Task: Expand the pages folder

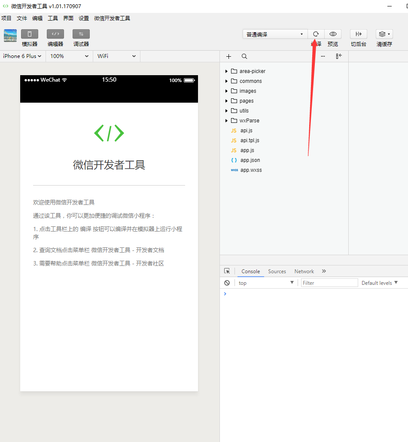Action: [x=226, y=101]
